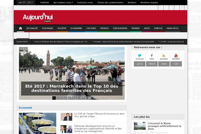The image size is (201, 134).
Task: Open flash info about Ramadan food seizure
Action: tap(124, 42)
